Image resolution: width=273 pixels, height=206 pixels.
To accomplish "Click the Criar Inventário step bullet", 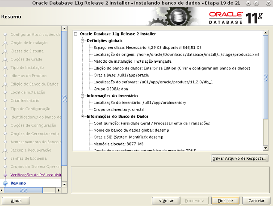I will (x=5, y=101).
